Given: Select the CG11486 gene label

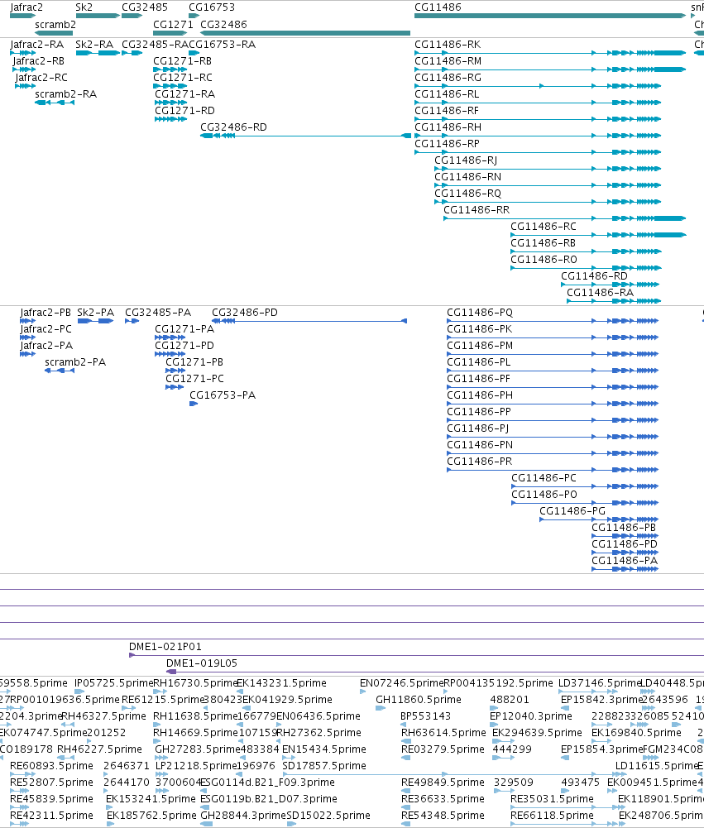Looking at the screenshot, I should tap(438, 7).
